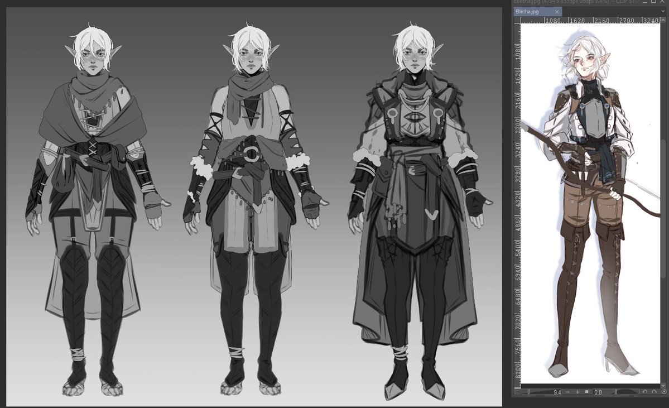
Task: Click the middle grayscale elf outfit design
Action: [x=253, y=210]
